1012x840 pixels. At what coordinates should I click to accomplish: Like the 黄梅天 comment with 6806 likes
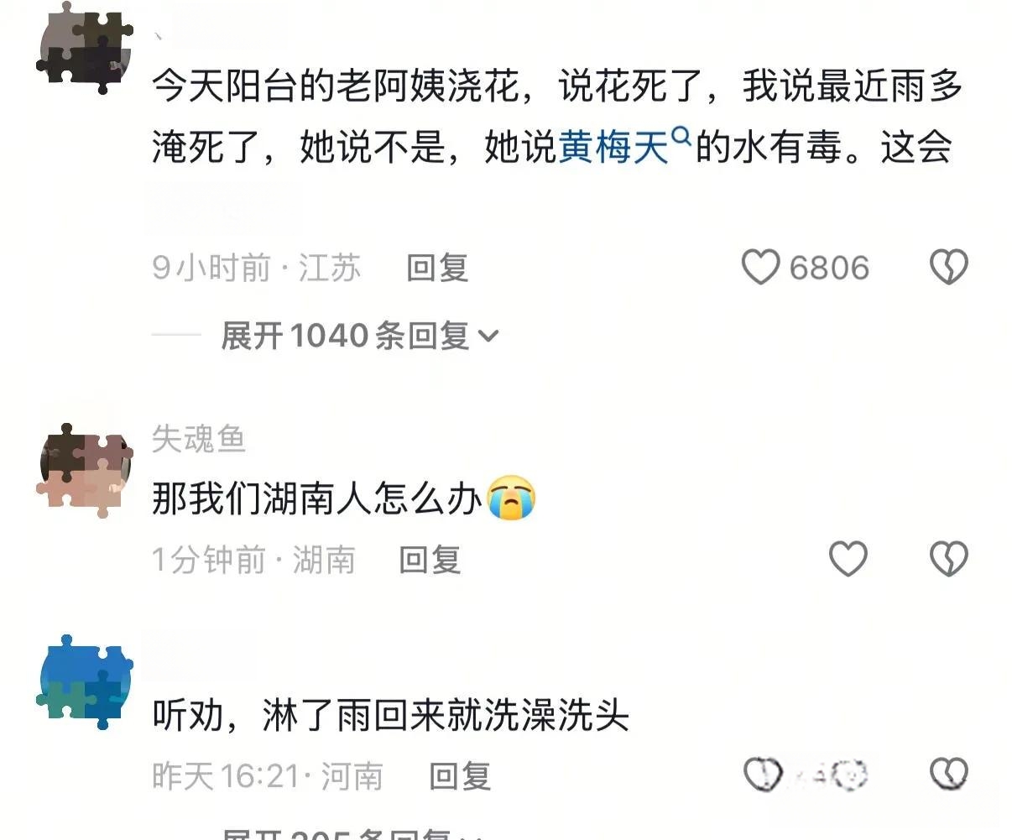(x=761, y=268)
